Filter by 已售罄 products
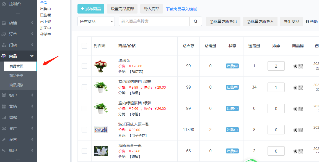This screenshot has height=162, width=319. click(x=46, y=15)
